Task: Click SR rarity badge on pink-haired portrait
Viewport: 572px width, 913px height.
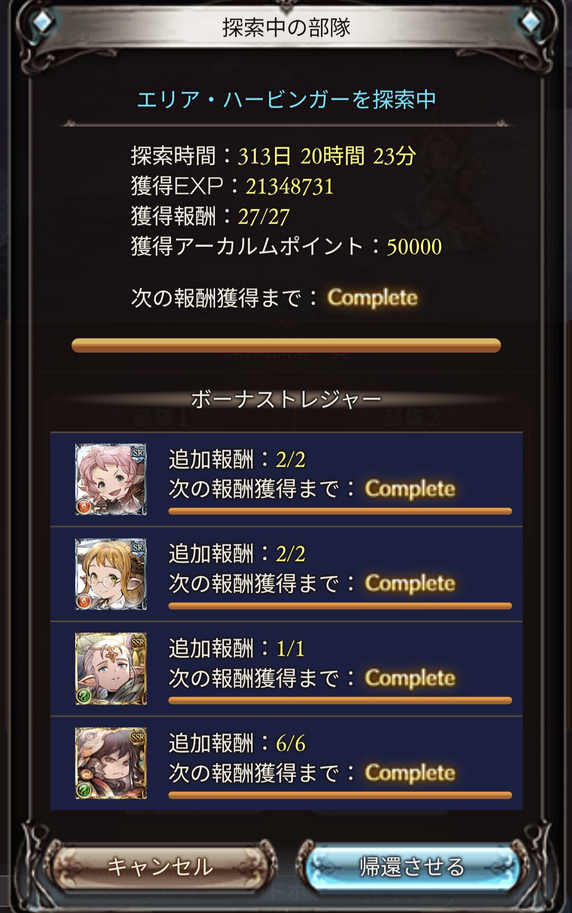Action: point(138,453)
